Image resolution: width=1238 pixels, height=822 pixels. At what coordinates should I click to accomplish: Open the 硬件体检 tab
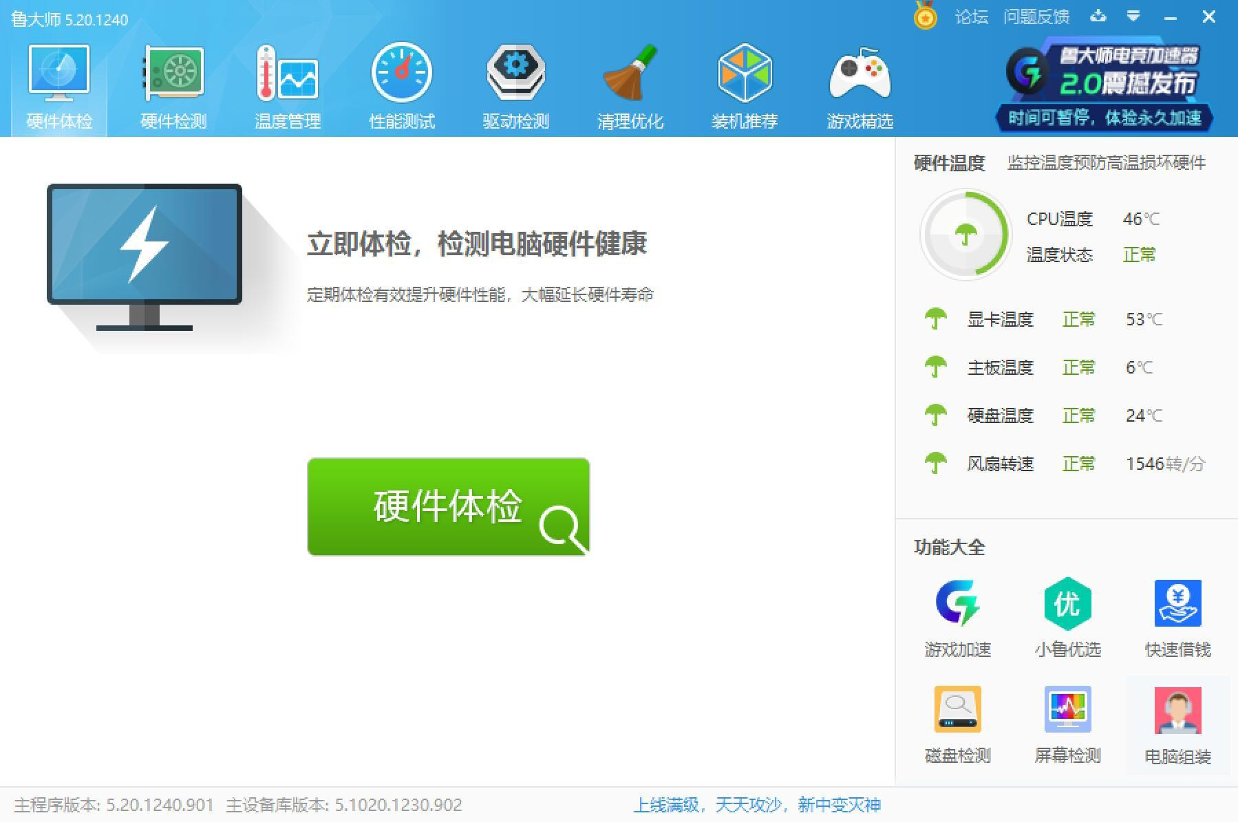[x=59, y=88]
